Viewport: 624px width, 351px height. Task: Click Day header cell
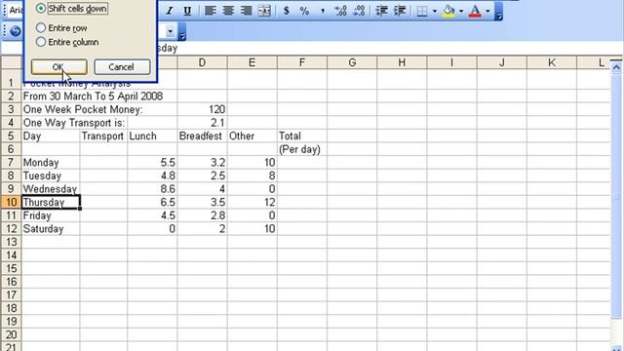coord(51,136)
